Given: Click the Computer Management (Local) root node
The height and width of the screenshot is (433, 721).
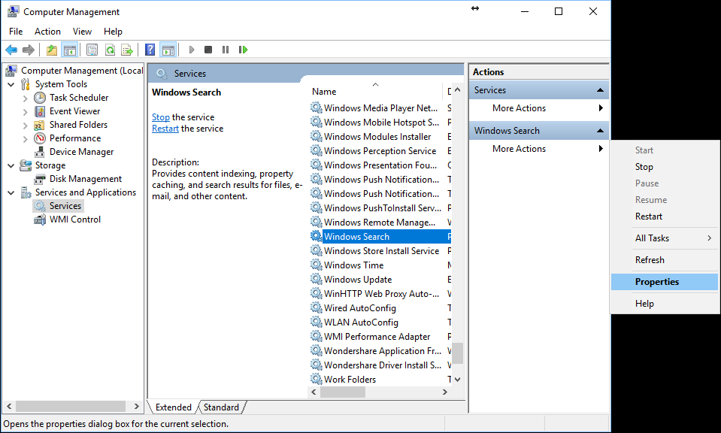Looking at the screenshot, I should tap(82, 71).
